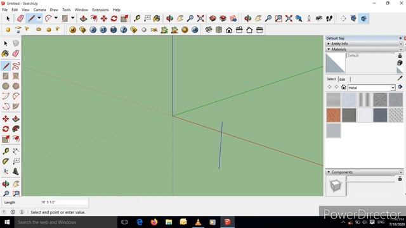Click the Materials back arrow button

click(329, 87)
